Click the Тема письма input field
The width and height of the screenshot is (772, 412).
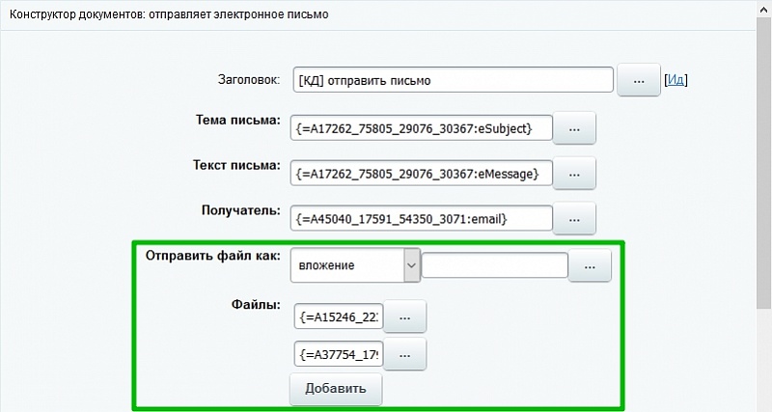click(x=423, y=127)
